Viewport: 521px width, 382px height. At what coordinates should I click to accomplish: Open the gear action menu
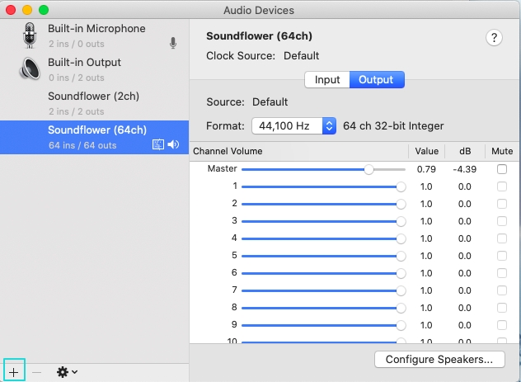67,372
